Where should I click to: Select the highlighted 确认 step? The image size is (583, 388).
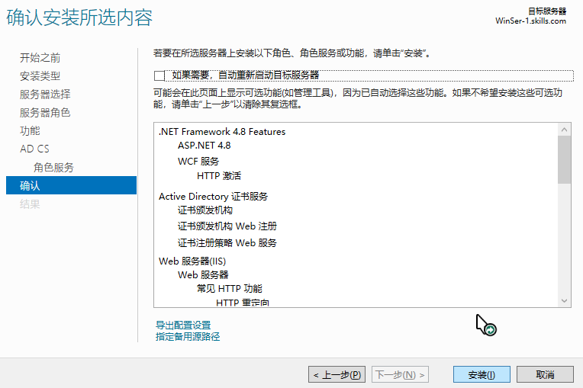pyautogui.click(x=72, y=185)
